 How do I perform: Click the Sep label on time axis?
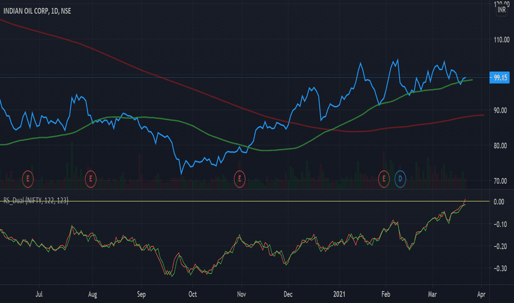pos(141,295)
